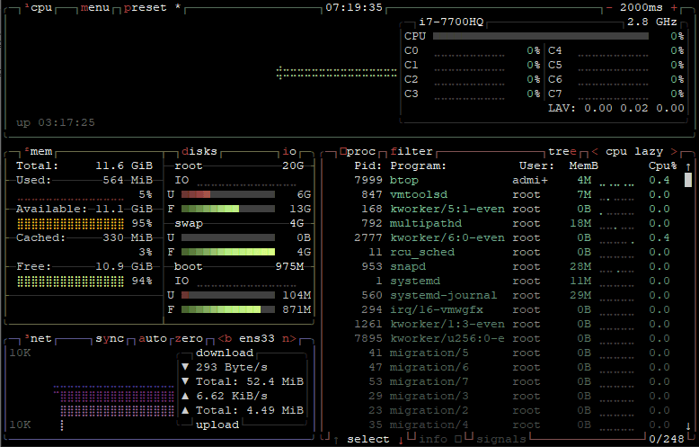Increase update interval with plus sign
This screenshot has width=699, height=447.
[674, 7]
